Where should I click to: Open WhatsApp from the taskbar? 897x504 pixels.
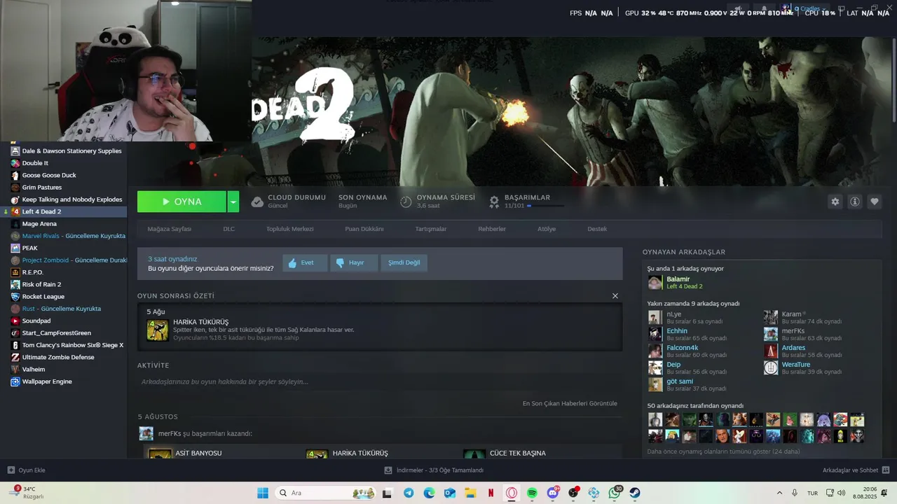coord(615,493)
